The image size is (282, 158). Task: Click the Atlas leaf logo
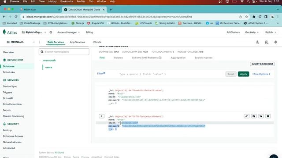pyautogui.click(x=4, y=32)
